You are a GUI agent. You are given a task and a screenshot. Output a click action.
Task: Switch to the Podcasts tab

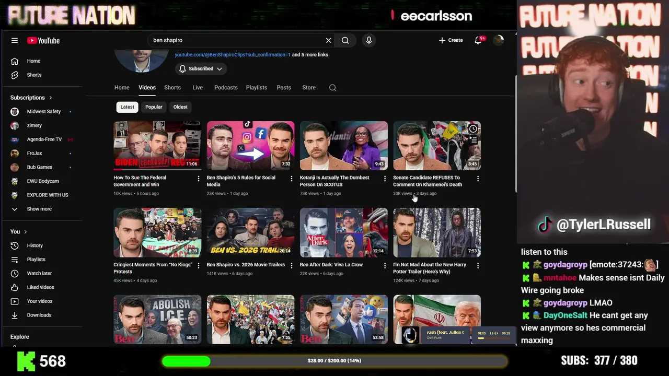226,88
